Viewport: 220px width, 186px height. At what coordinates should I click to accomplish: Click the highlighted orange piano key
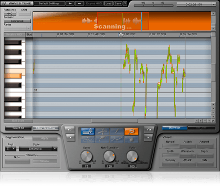pyautogui.click(x=13, y=76)
